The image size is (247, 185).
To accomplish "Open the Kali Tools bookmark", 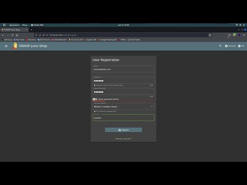I will pos(19,40).
